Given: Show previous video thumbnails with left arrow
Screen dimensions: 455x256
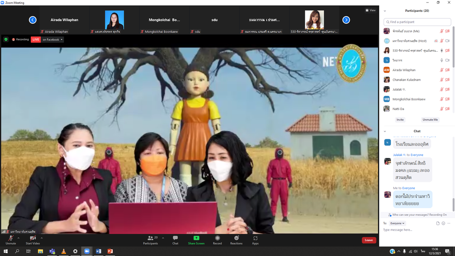Looking at the screenshot, I should pos(33,20).
